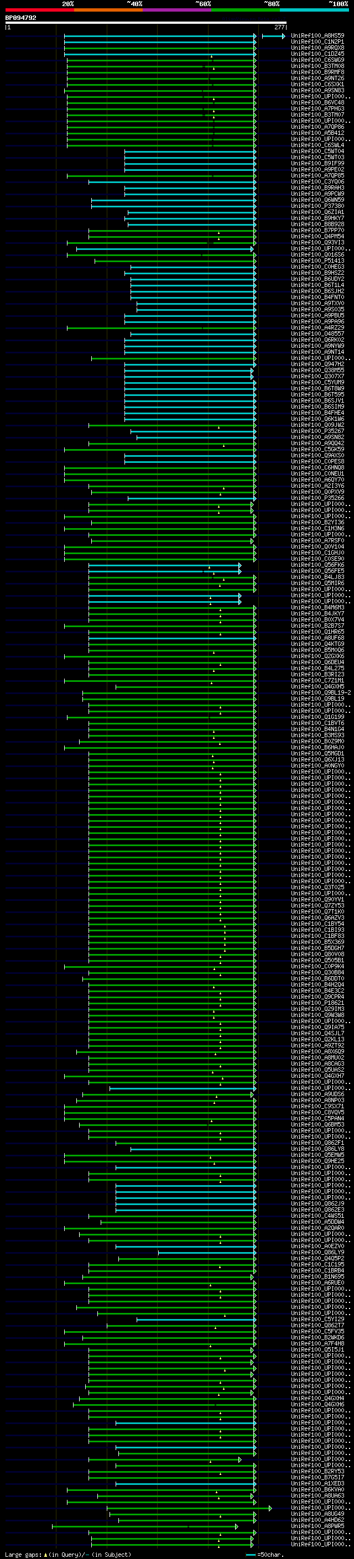Select the UniRef100_A9PA96 label
The image size is (354, 1559).
pyautogui.click(x=317, y=322)
